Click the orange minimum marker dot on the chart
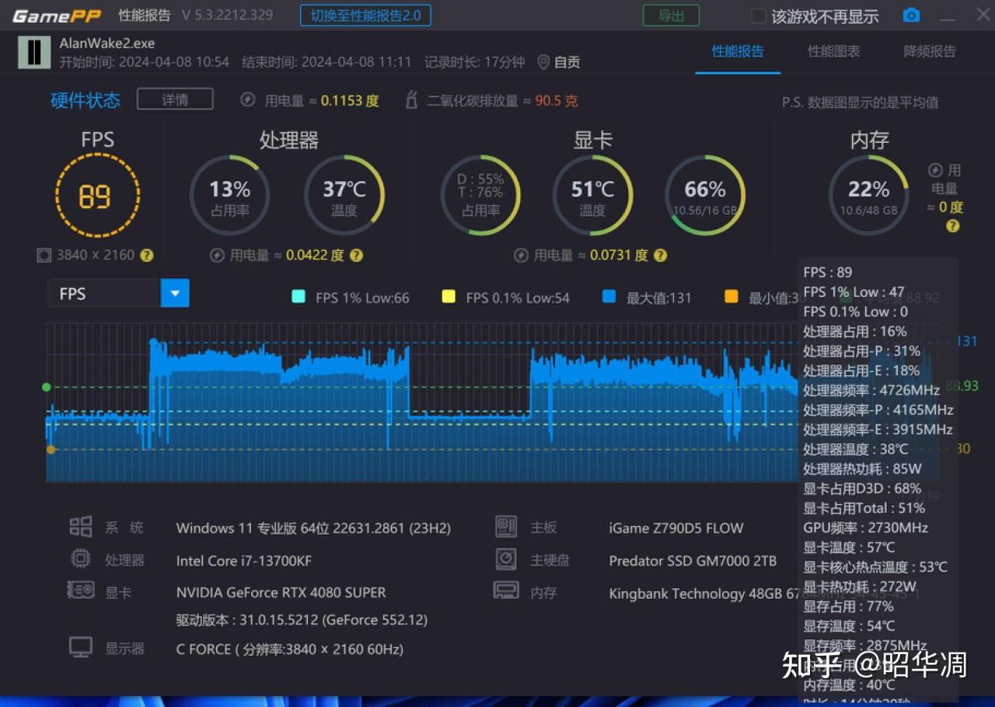 point(51,449)
